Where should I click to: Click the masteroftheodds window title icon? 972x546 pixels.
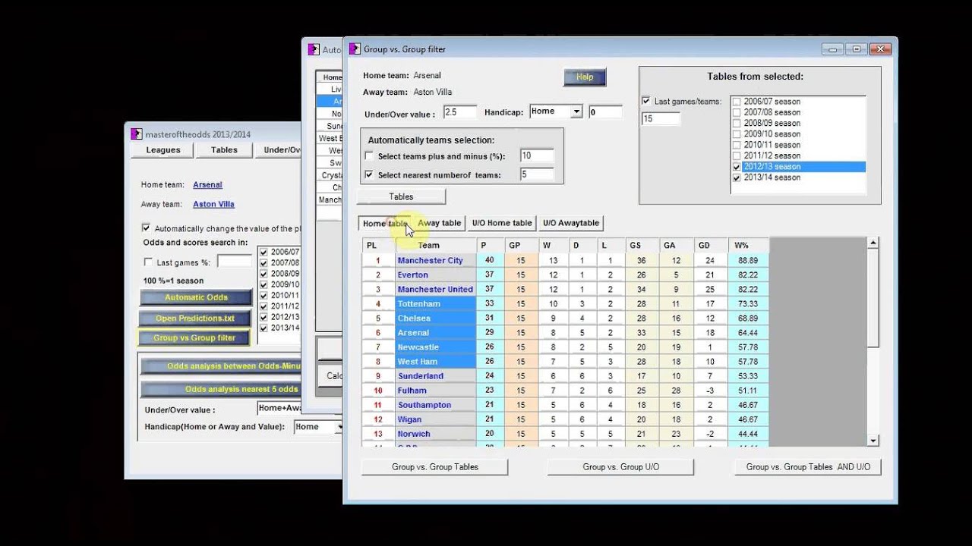137,134
